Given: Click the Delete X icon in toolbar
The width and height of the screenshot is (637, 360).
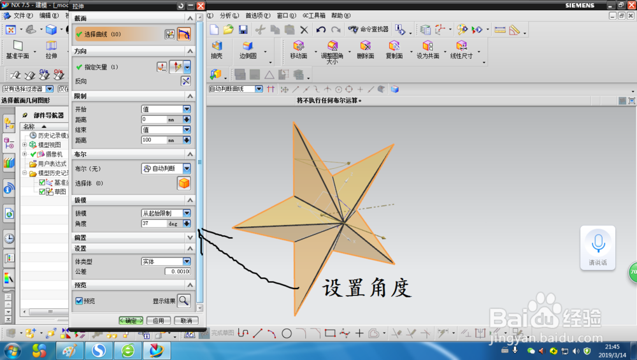Looking at the screenshot, I should [x=304, y=29].
